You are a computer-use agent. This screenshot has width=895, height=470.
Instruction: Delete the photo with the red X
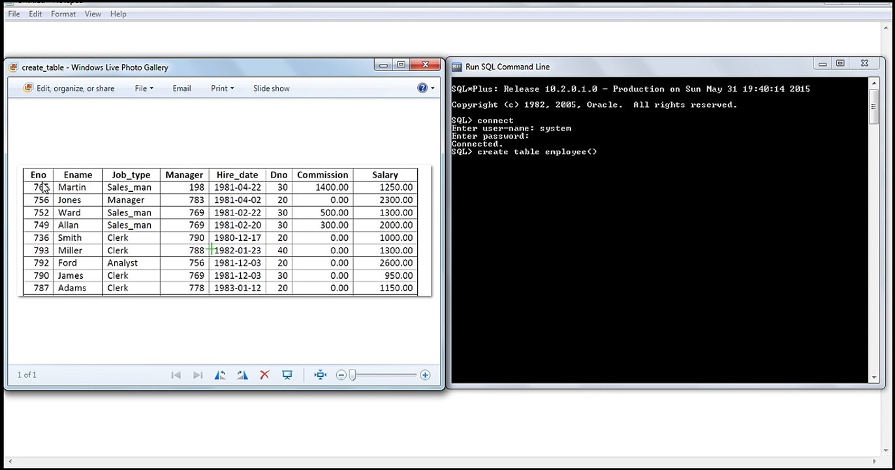pyautogui.click(x=264, y=375)
